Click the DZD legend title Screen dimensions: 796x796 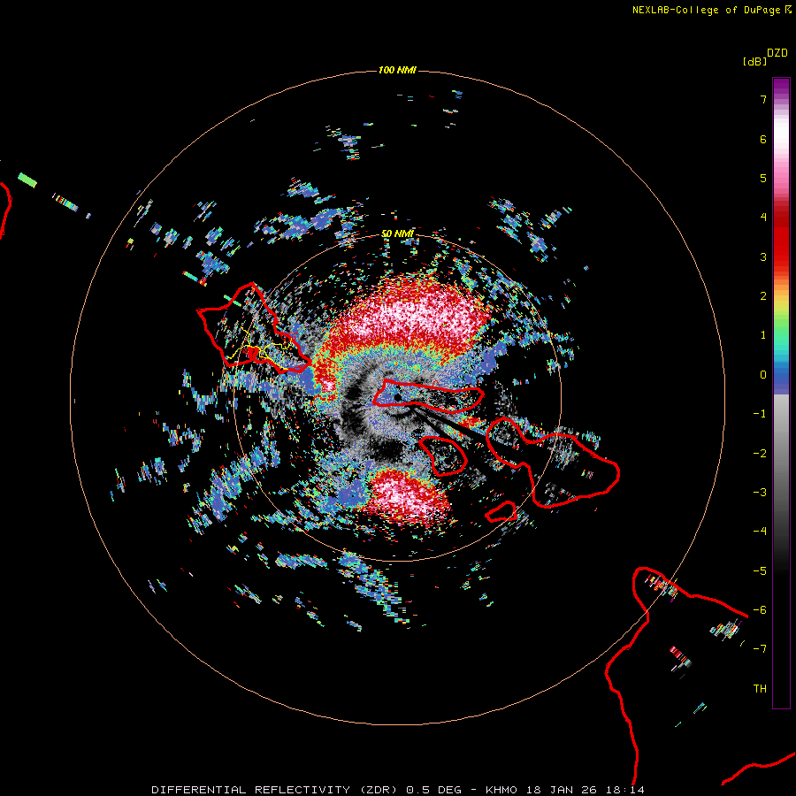777,53
